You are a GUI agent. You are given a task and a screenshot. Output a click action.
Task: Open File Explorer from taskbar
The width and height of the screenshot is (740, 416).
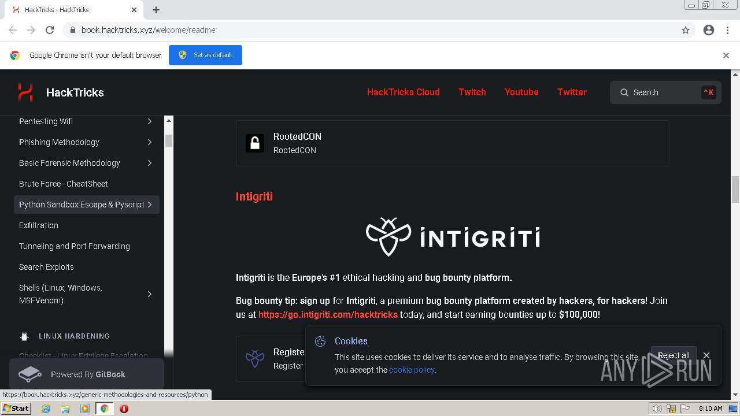(x=65, y=408)
